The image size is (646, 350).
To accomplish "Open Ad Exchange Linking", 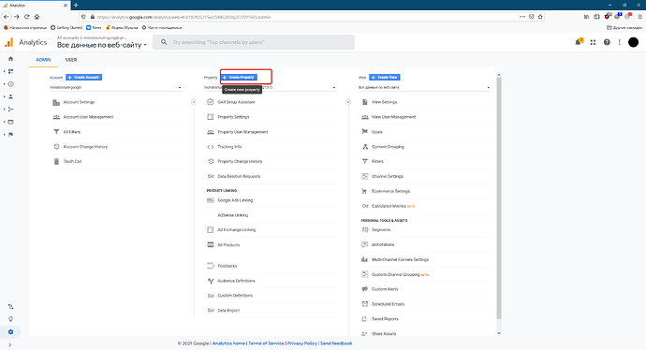I will click(x=237, y=230).
